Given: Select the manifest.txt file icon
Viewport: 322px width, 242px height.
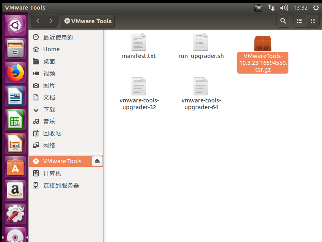Looking at the screenshot, I should [x=139, y=42].
